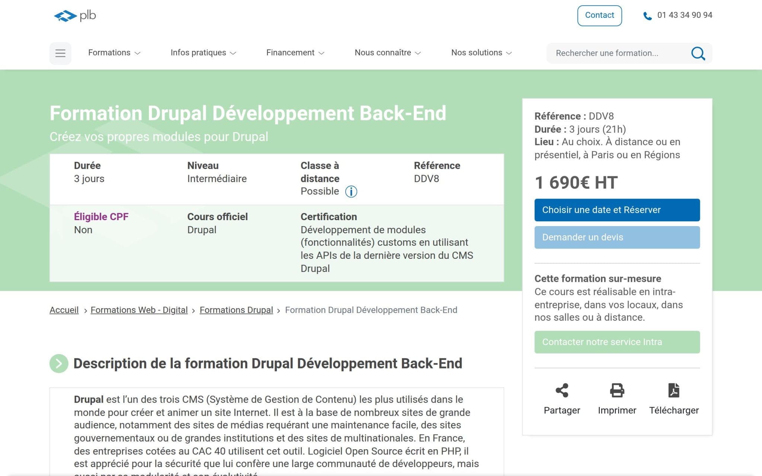Viewport: 762px width, 476px height.
Task: Click the subtitle Créez vos propres modules pour Drupal
Action: 159,137
